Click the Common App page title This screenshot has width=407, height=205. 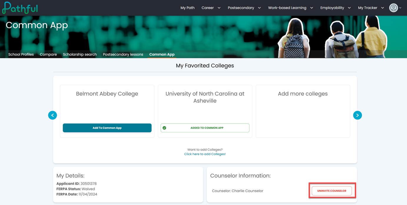pos(37,25)
